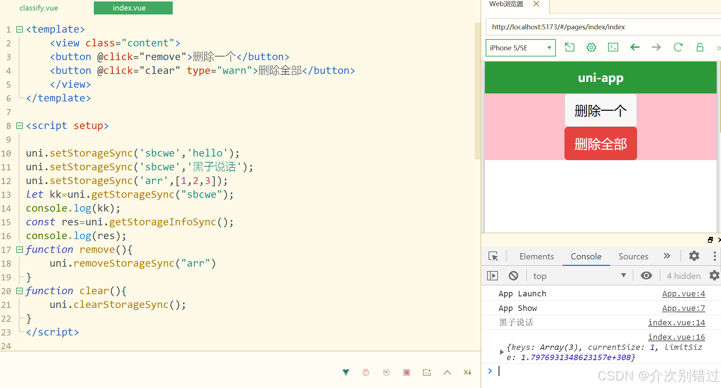Clear the console with the ban icon

pos(513,276)
